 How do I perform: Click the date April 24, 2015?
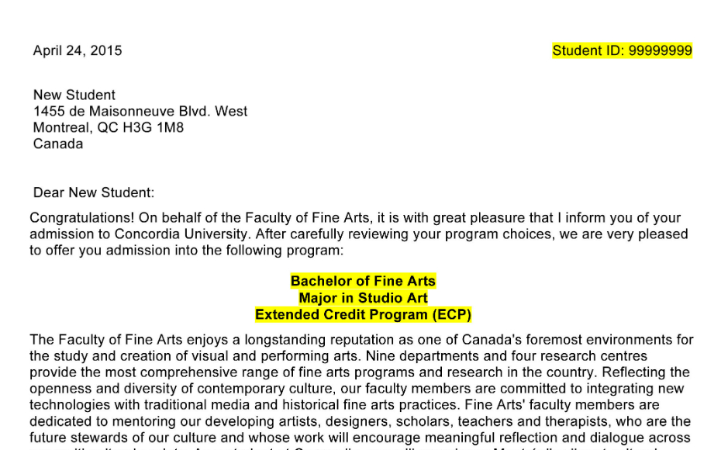78,50
